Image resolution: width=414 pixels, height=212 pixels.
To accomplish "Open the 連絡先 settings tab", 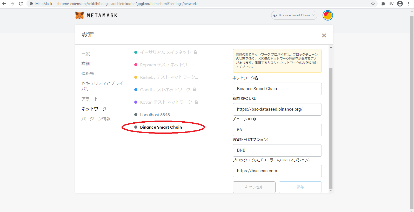I will [x=88, y=74].
